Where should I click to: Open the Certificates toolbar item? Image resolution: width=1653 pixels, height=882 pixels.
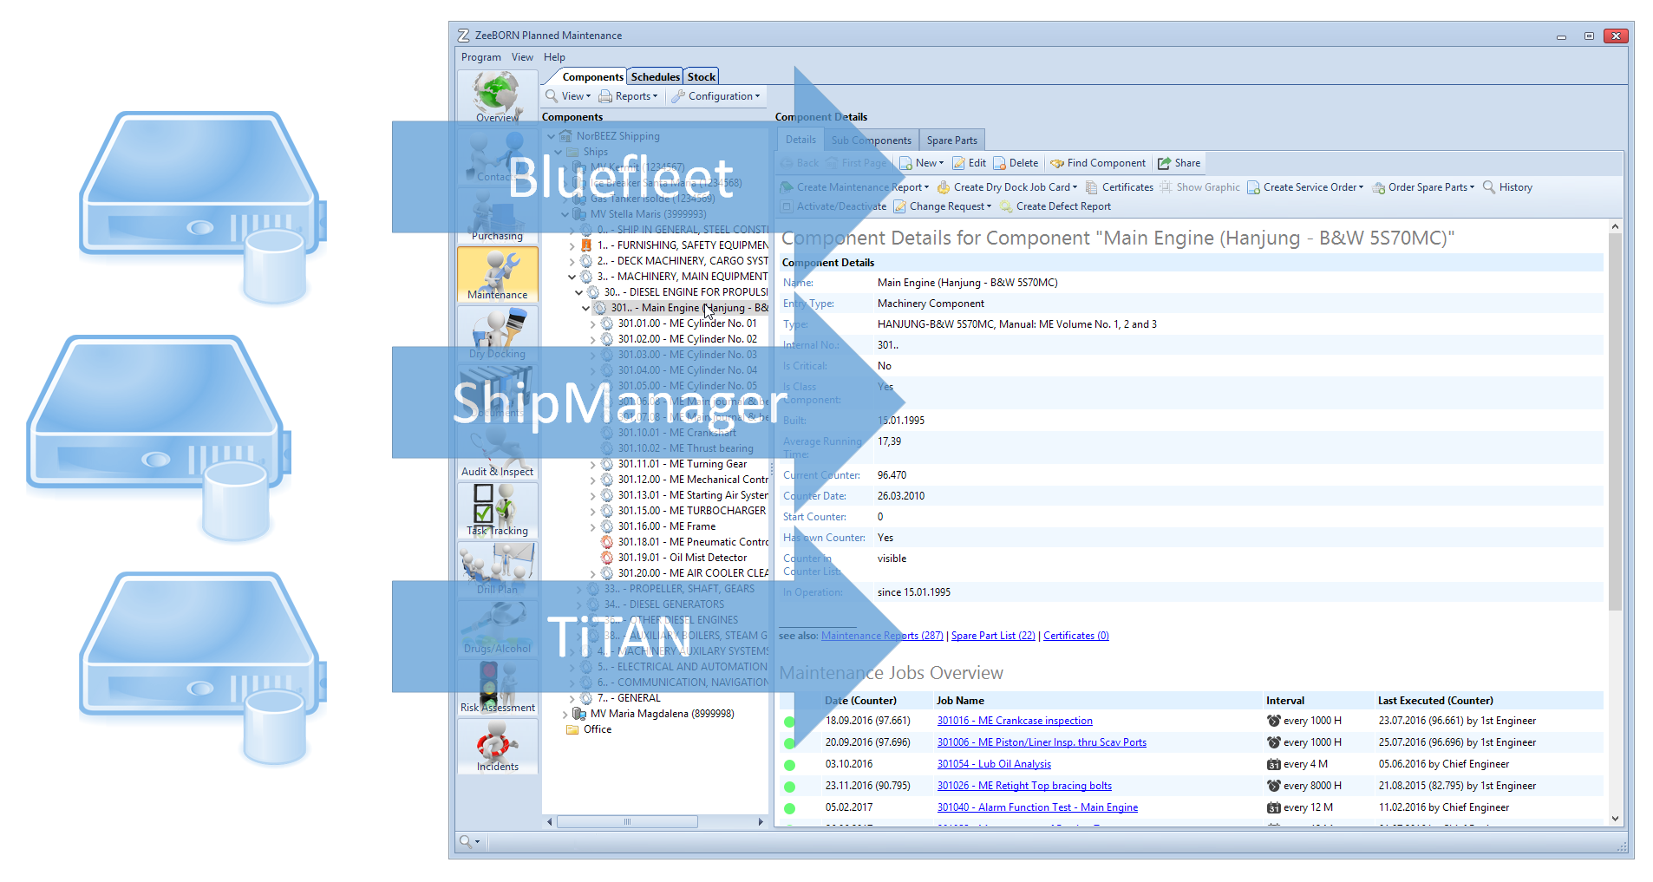coord(1120,187)
